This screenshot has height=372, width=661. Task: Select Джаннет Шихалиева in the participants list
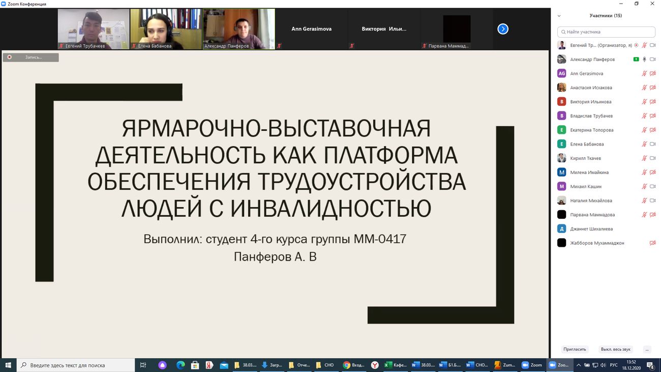[x=591, y=229]
